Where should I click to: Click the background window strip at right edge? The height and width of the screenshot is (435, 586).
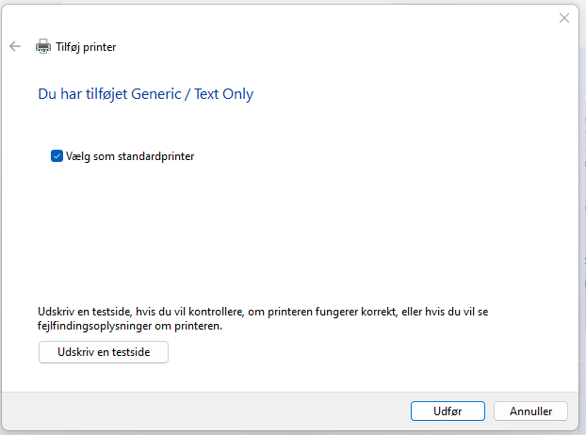point(582,224)
